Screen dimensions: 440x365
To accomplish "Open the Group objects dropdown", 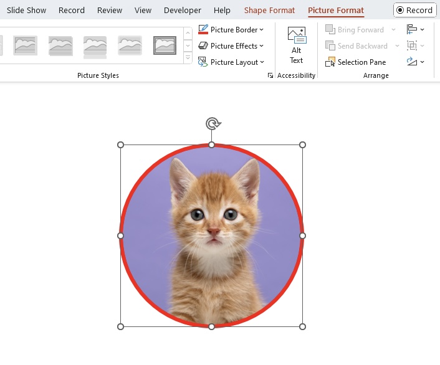I will pyautogui.click(x=415, y=45).
